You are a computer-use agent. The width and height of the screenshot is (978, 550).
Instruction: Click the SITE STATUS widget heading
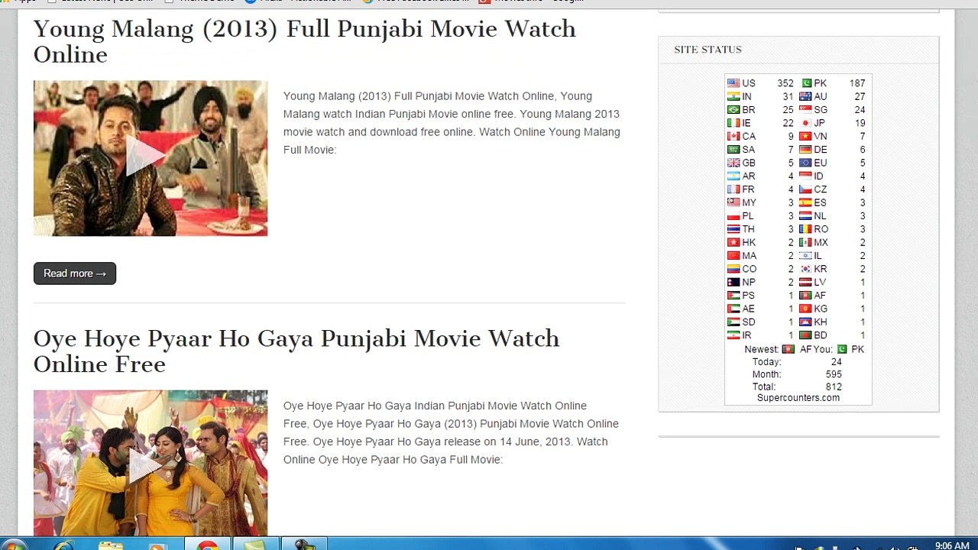[708, 50]
